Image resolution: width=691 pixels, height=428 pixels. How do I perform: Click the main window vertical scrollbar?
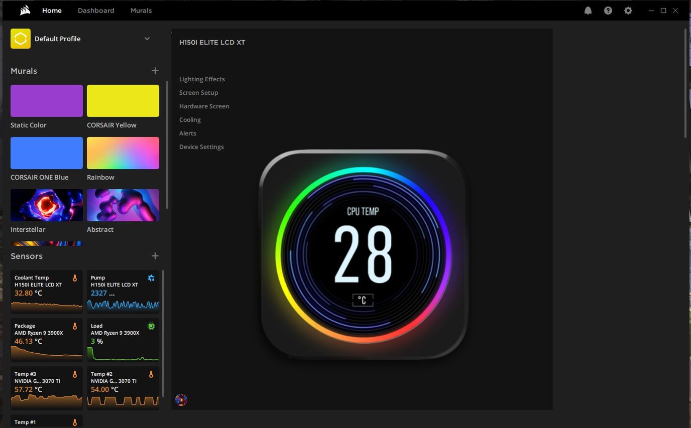685,83
